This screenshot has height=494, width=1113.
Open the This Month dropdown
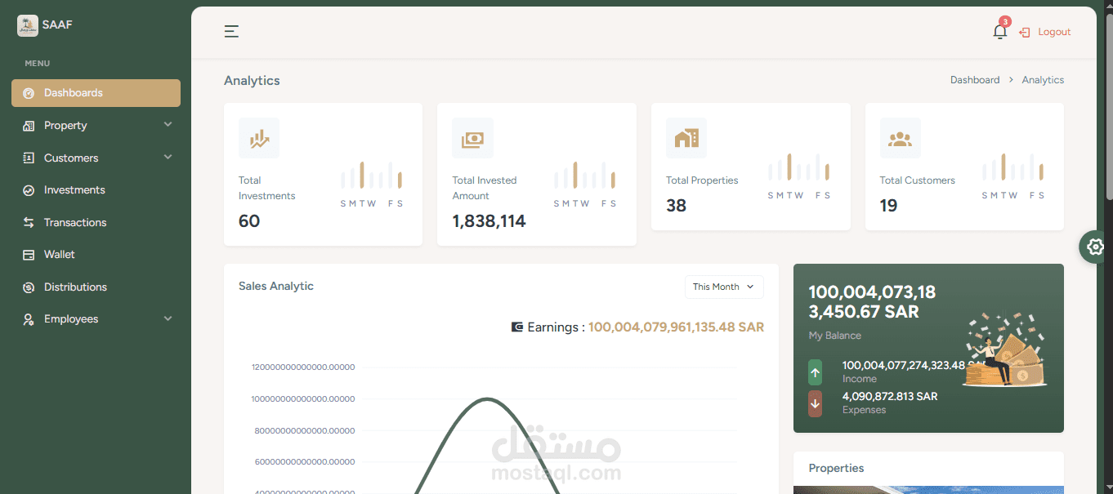[x=724, y=287]
